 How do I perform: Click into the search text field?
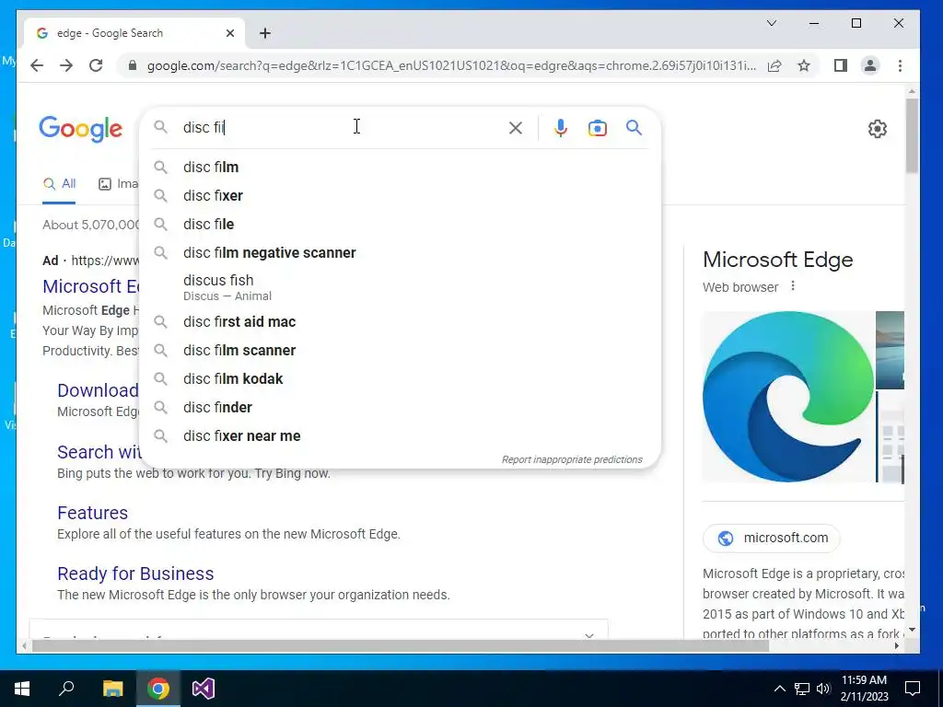pyautogui.click(x=343, y=127)
